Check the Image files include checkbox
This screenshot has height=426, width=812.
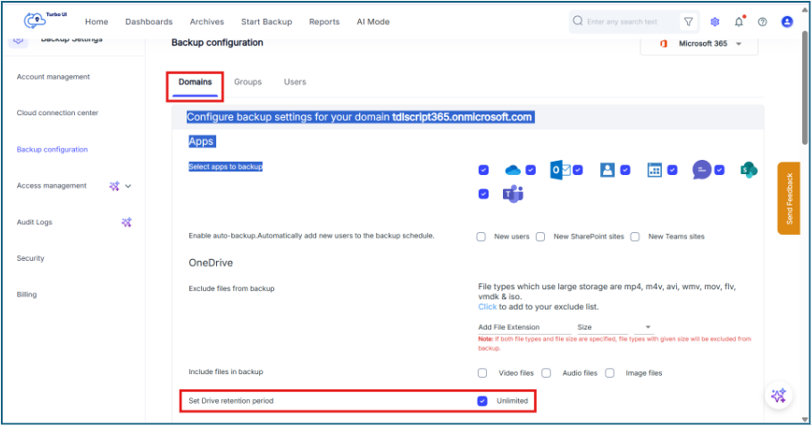coord(609,372)
